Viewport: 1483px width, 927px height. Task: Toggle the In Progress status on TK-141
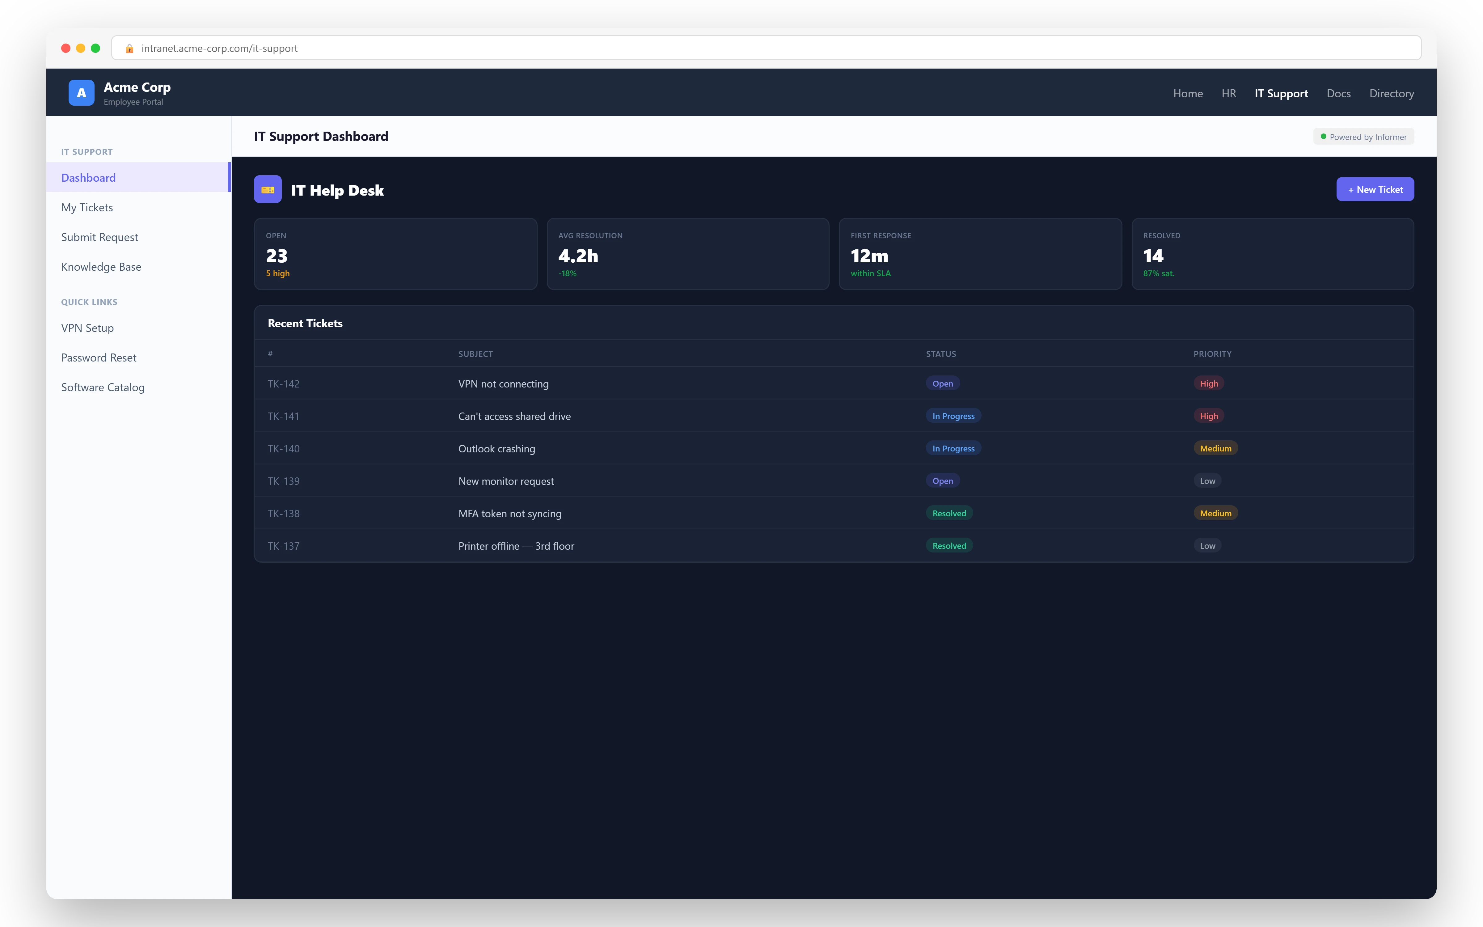pyautogui.click(x=953, y=416)
